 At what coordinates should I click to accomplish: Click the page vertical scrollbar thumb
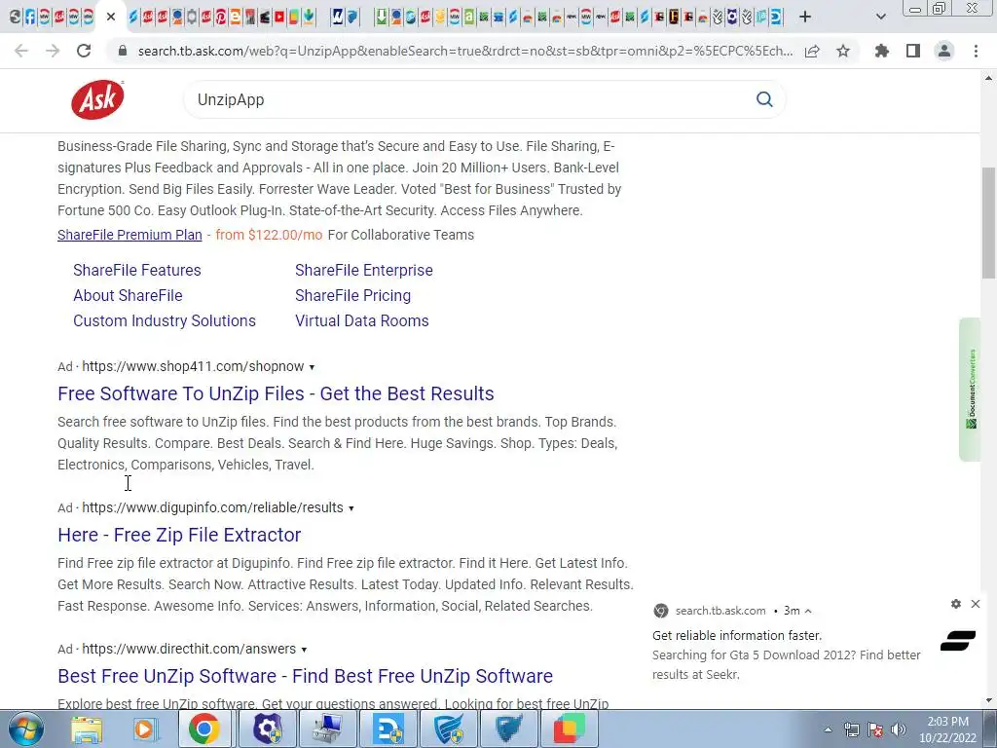pyautogui.click(x=988, y=223)
